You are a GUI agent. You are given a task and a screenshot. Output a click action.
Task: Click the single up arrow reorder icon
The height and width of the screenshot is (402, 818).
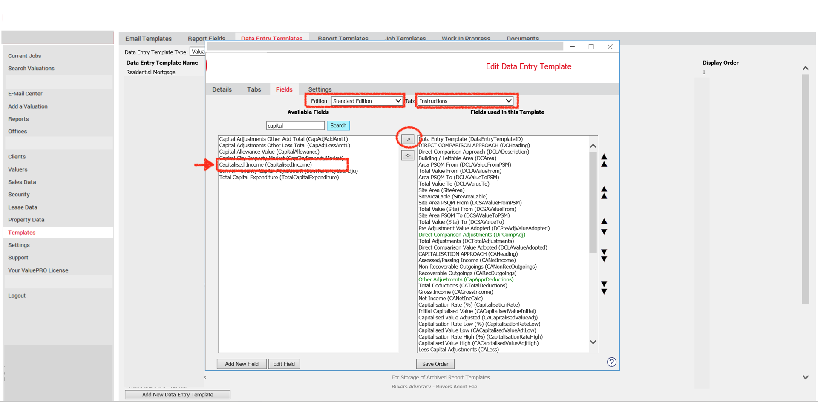(604, 221)
